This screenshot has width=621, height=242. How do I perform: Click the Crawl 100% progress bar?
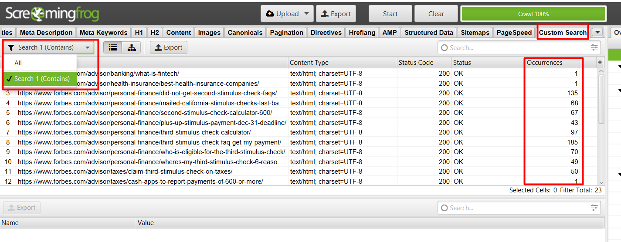(x=533, y=14)
